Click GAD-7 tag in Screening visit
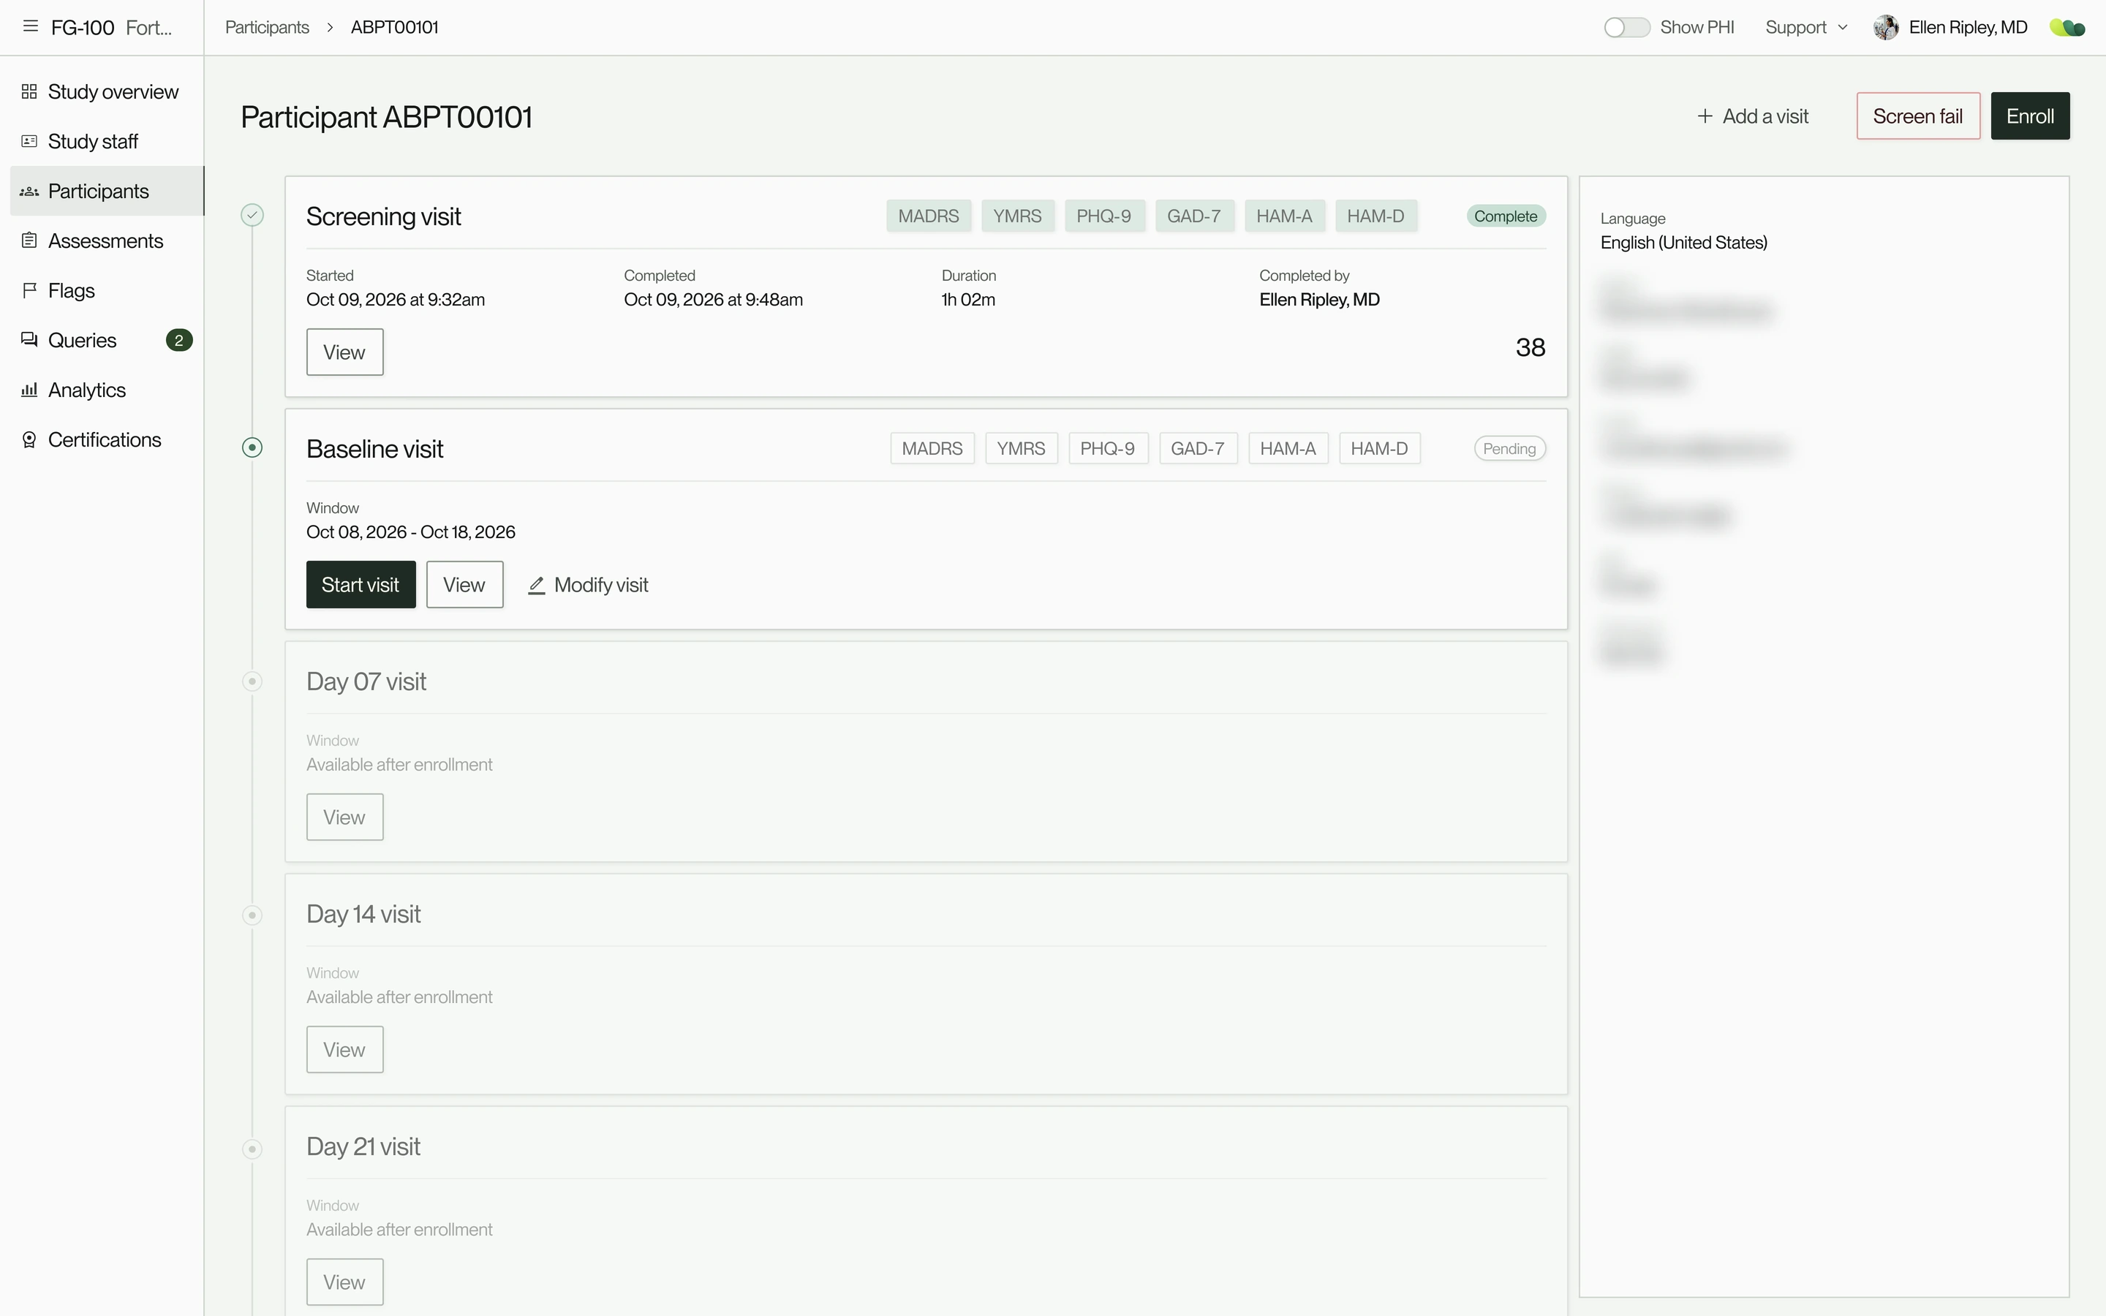 pyautogui.click(x=1194, y=216)
